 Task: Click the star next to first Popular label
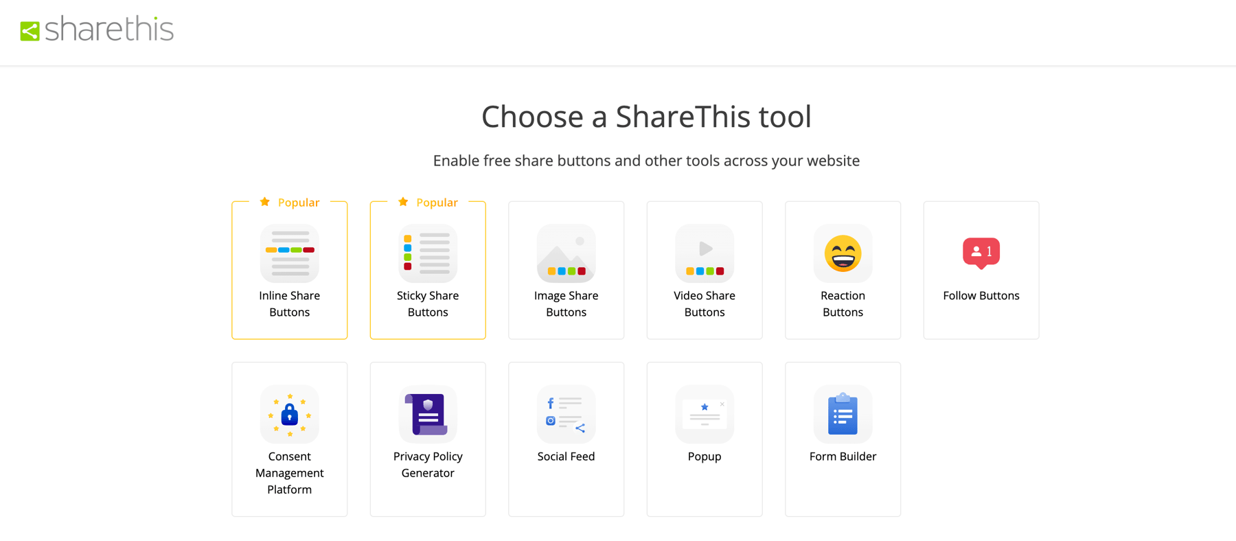pyautogui.click(x=264, y=202)
